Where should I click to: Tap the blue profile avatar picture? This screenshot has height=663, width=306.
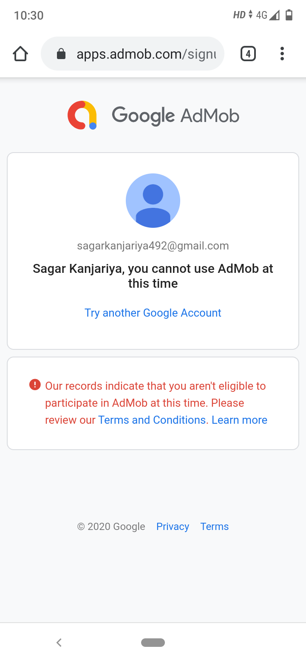click(x=153, y=201)
